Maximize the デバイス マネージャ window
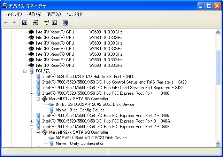This screenshot has height=157, width=223. click(209, 6)
